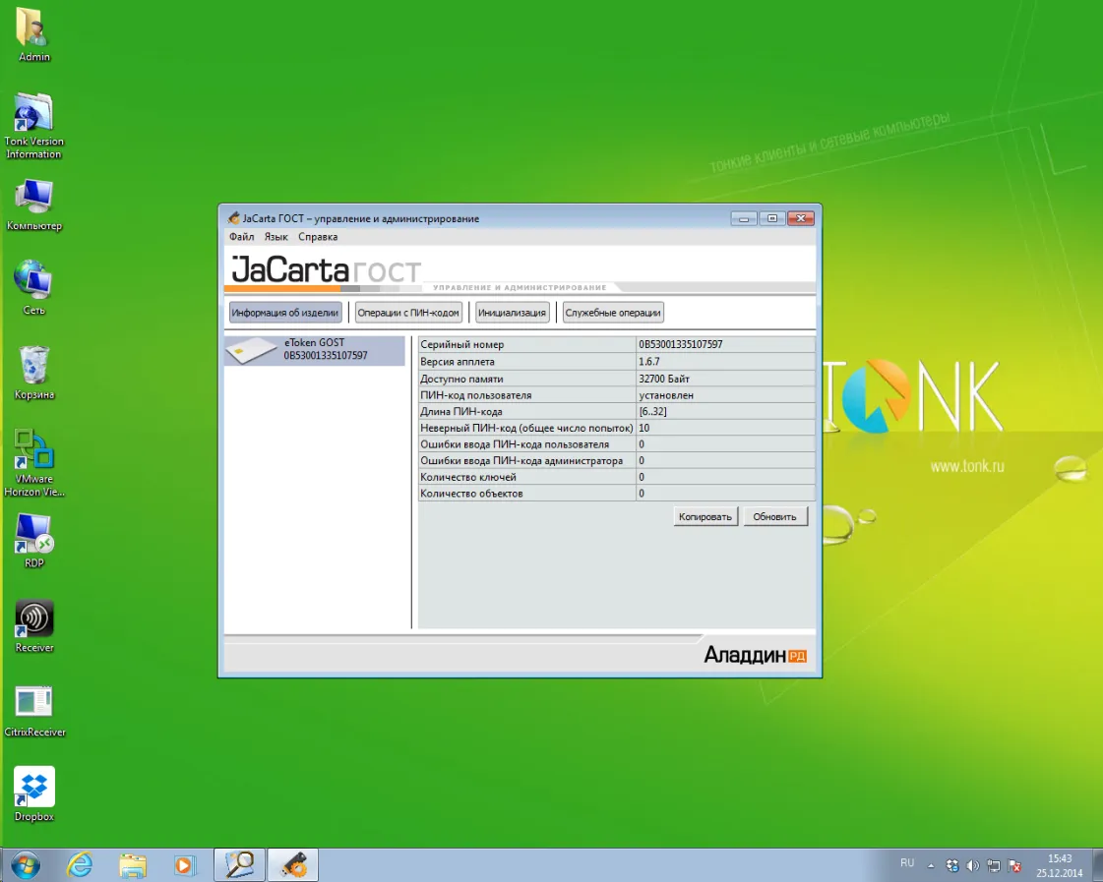Open the Язык menu
Viewport: 1103px width, 882px height.
click(276, 237)
